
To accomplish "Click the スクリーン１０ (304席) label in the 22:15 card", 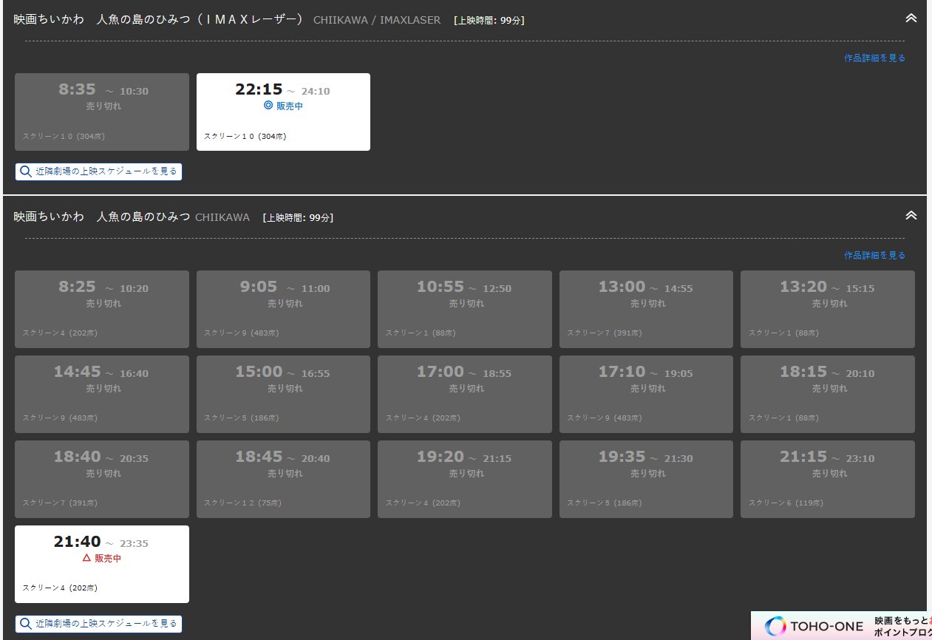I will coord(245,136).
